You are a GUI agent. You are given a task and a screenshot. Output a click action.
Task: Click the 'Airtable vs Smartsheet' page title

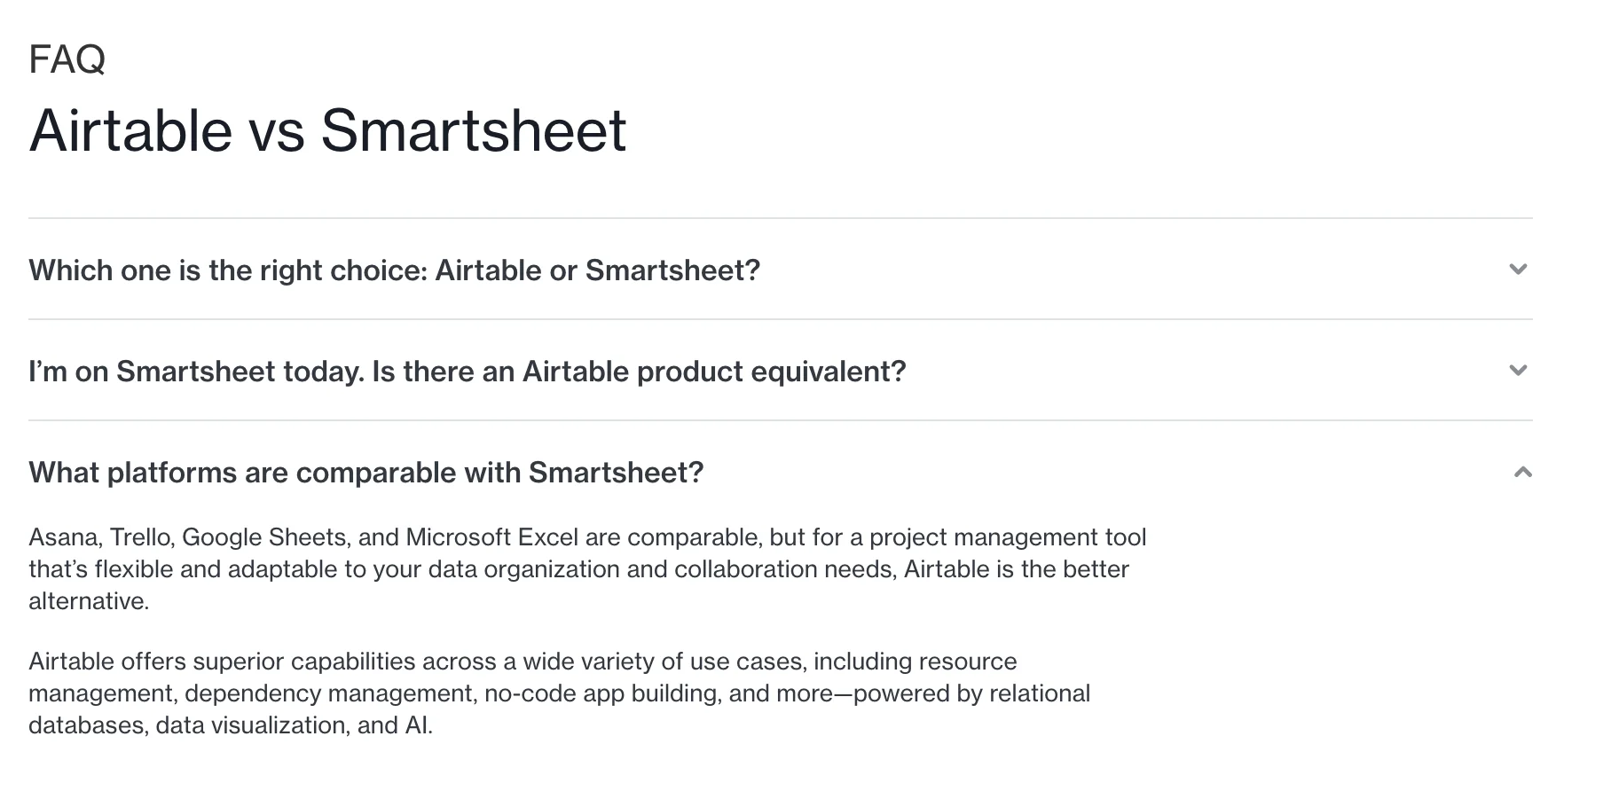click(x=327, y=129)
